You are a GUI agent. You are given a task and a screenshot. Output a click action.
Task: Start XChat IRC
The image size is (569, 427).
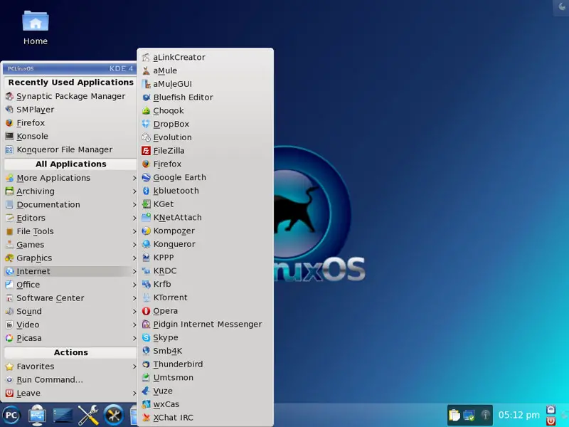(206, 418)
